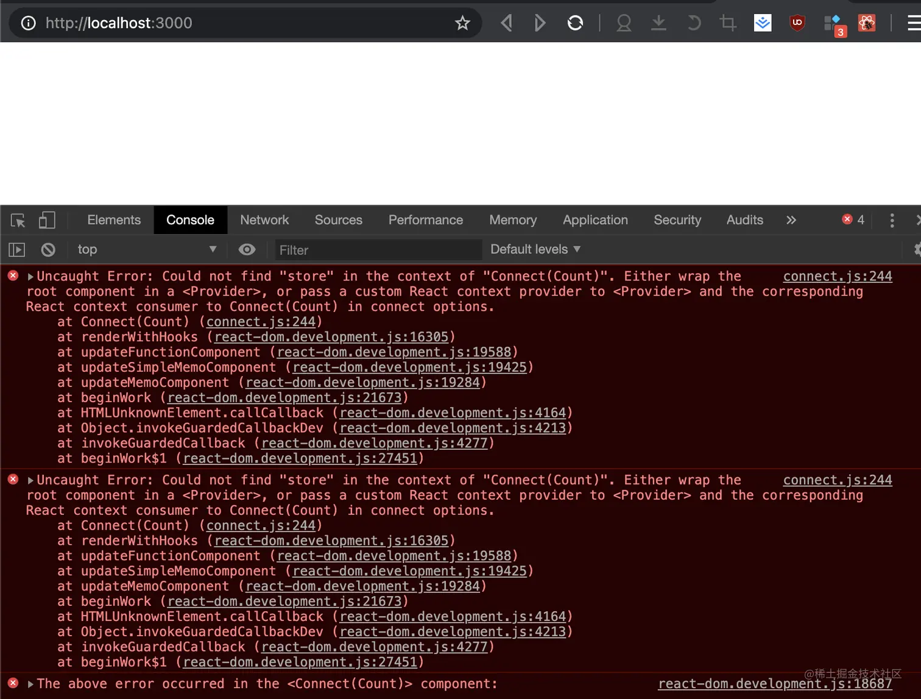This screenshot has height=699, width=921.
Task: Open updateMemoComponent link in first error's stack
Action: (x=363, y=383)
